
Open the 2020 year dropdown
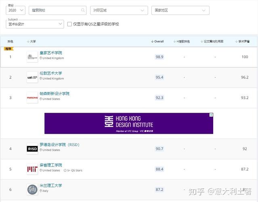click(x=16, y=10)
